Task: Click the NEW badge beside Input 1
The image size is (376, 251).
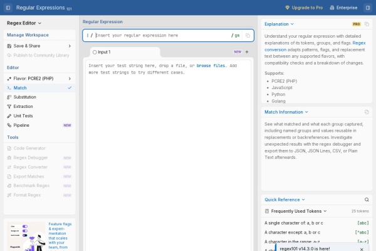Action: [x=238, y=52]
